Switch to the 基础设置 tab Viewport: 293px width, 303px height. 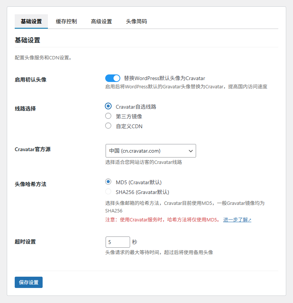coord(31,21)
